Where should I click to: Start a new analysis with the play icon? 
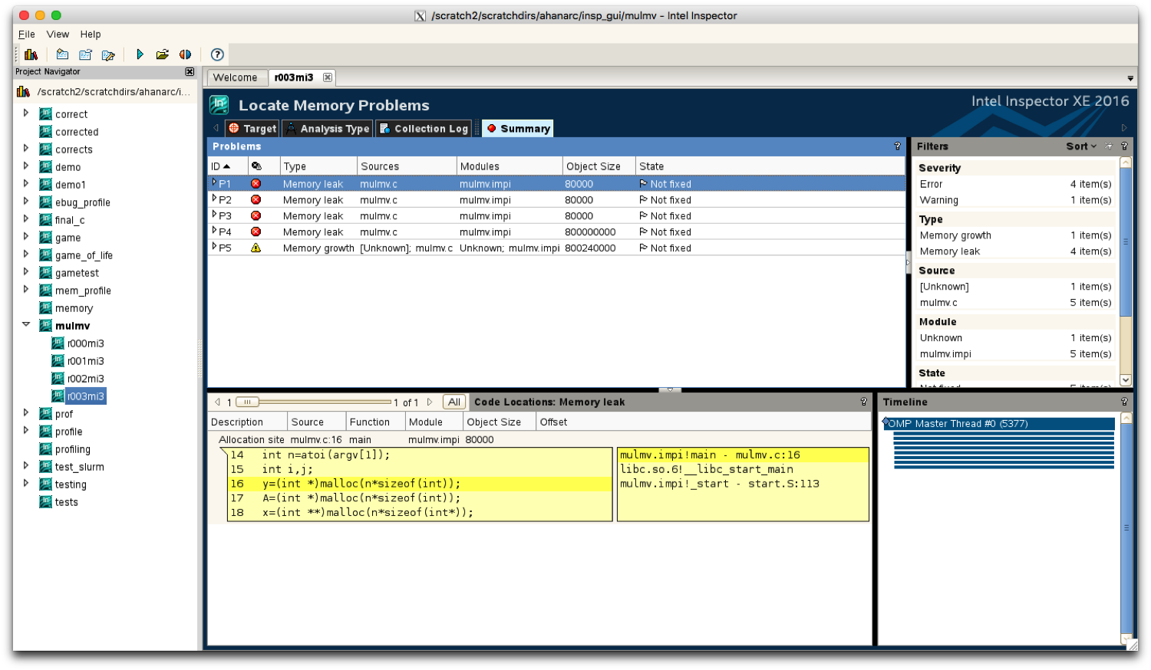[140, 54]
